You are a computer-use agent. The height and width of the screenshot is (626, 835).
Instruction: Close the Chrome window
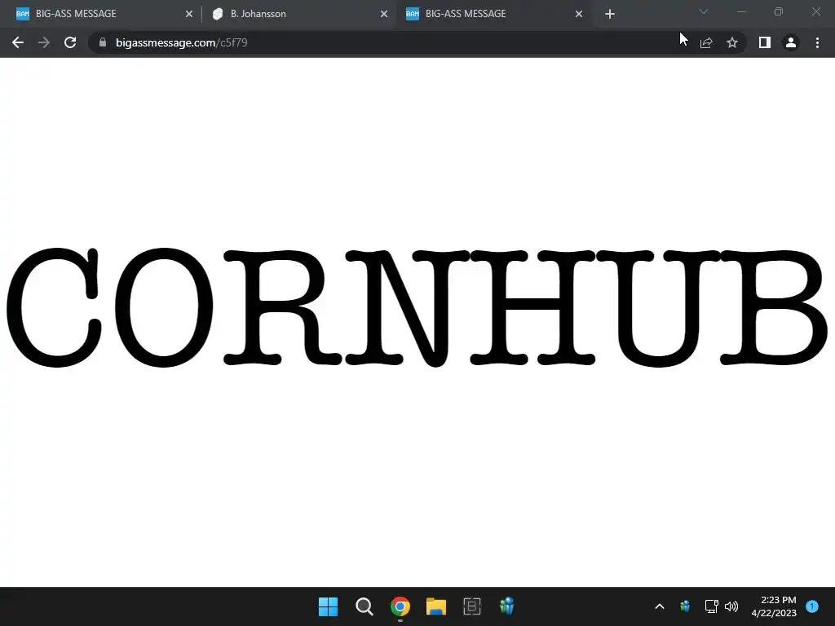(815, 11)
